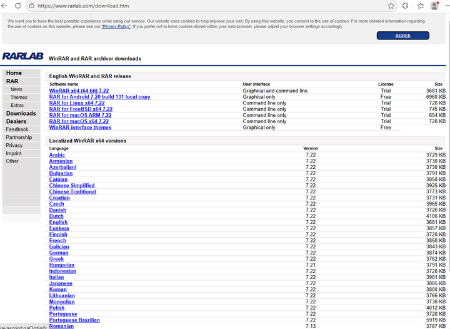Open browser settings and more menu
Image resolution: width=450 pixels, height=329 pixels.
[447, 6]
